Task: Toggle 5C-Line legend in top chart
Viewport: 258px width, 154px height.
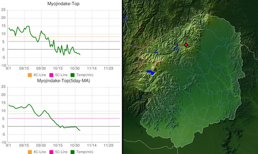Action: pyautogui.click(x=58, y=75)
